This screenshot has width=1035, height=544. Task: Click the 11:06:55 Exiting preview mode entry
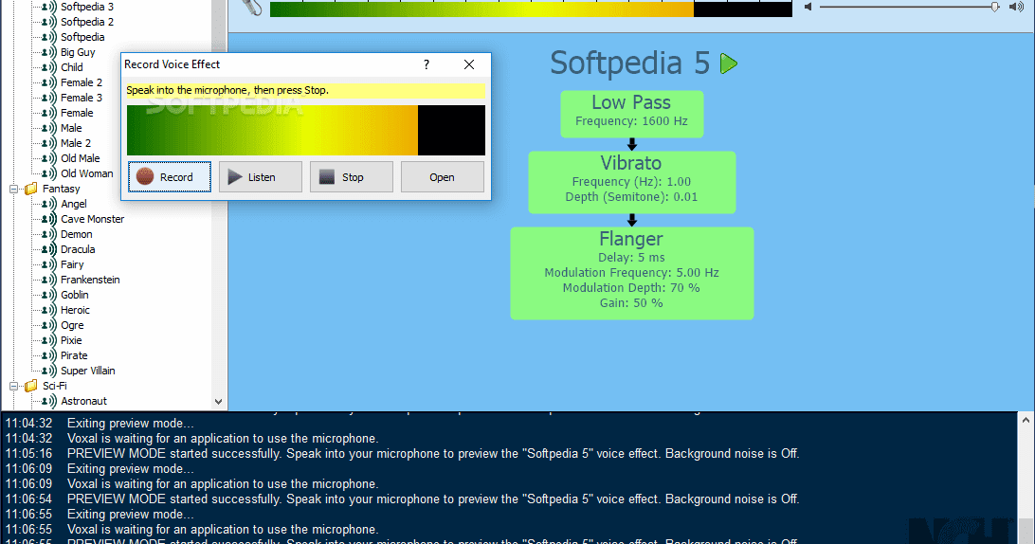pos(100,515)
